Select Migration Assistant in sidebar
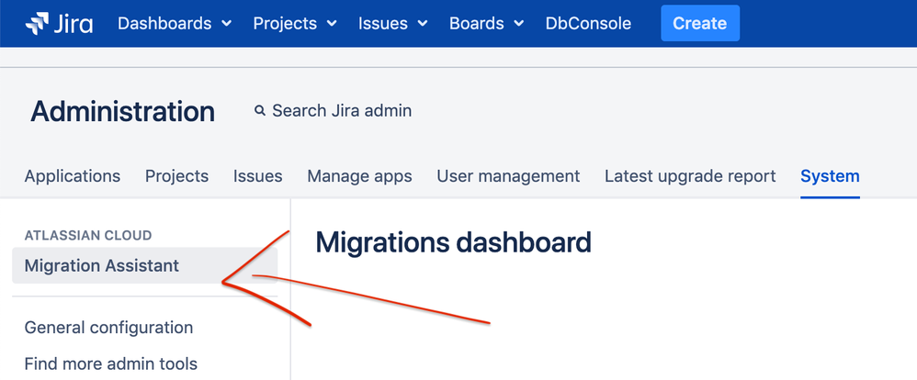This screenshot has height=380, width=917. pos(144,265)
